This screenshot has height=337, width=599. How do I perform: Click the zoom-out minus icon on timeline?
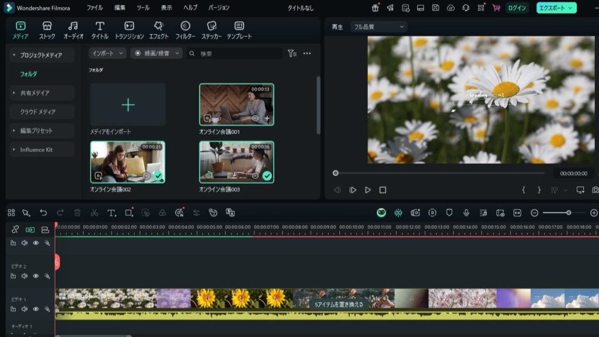[534, 213]
